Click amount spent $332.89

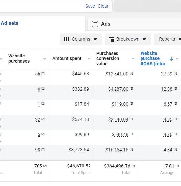80,89
